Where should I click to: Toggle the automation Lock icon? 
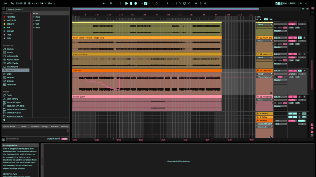pos(271,20)
